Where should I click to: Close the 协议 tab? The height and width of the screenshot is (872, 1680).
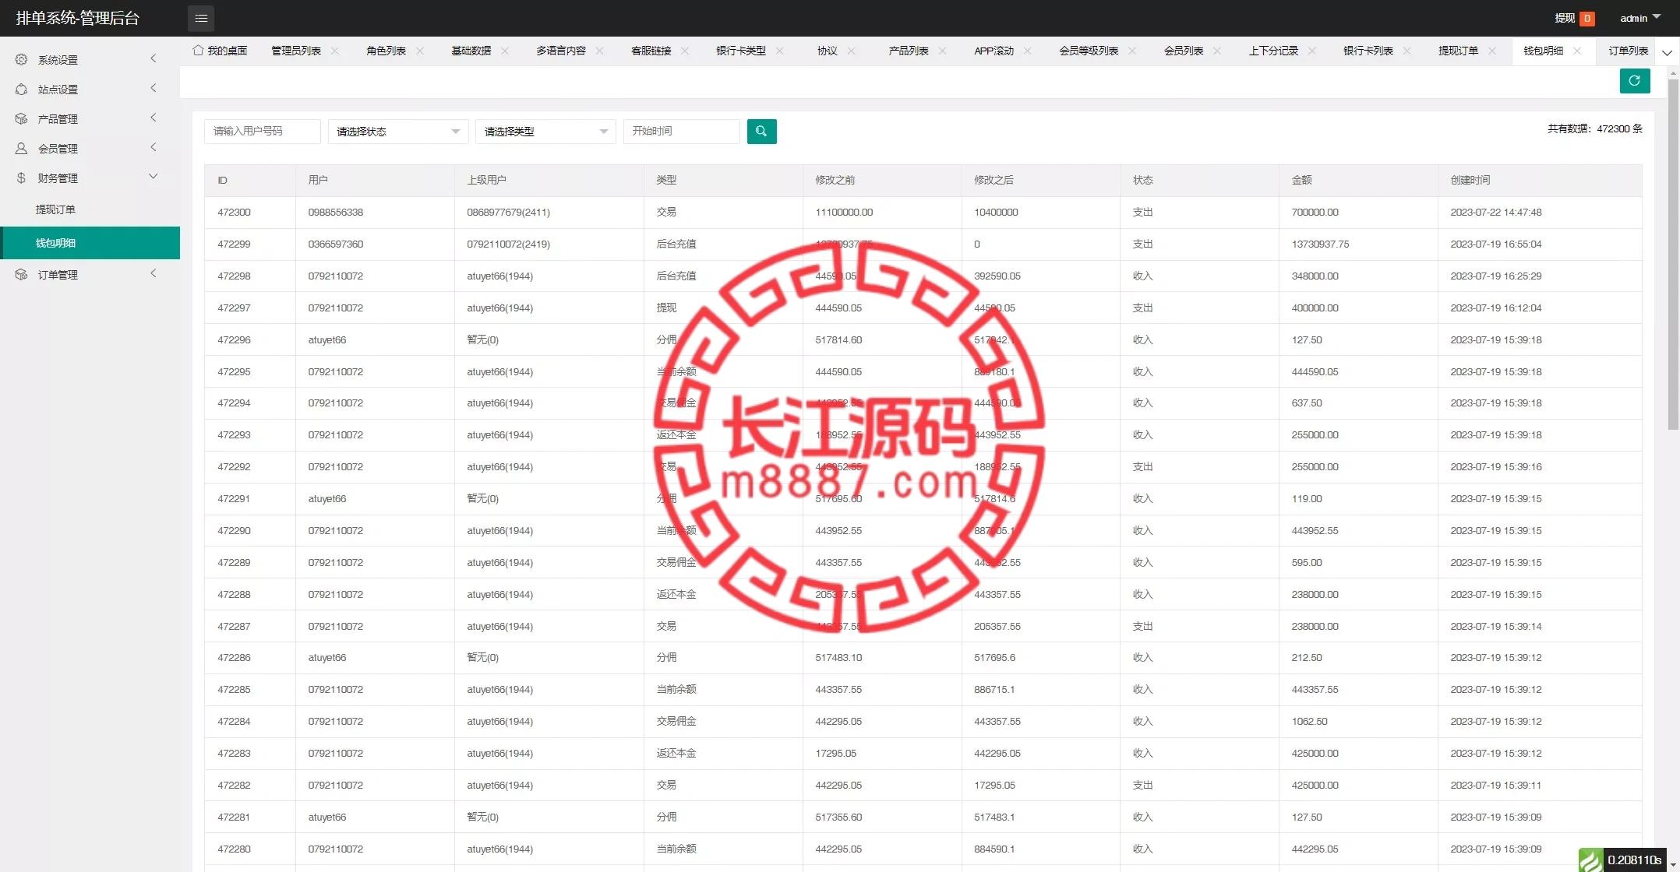(x=851, y=51)
